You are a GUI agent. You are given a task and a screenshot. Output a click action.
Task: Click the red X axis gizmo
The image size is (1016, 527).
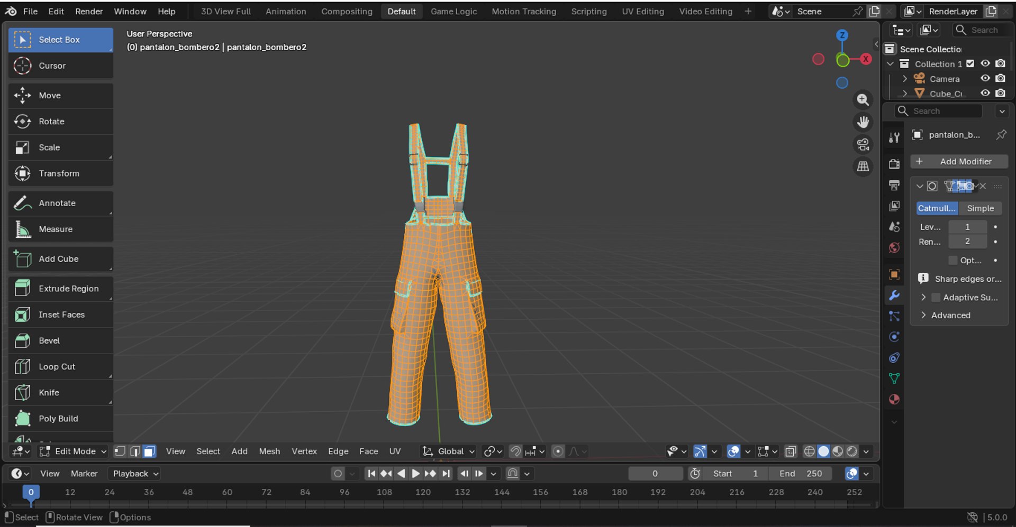[x=866, y=59]
